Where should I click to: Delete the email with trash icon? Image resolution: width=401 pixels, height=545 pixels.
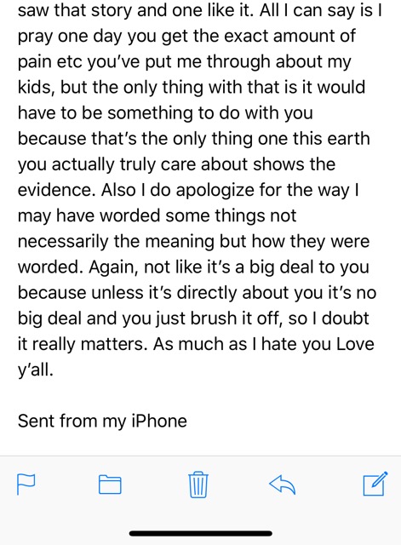tap(198, 485)
